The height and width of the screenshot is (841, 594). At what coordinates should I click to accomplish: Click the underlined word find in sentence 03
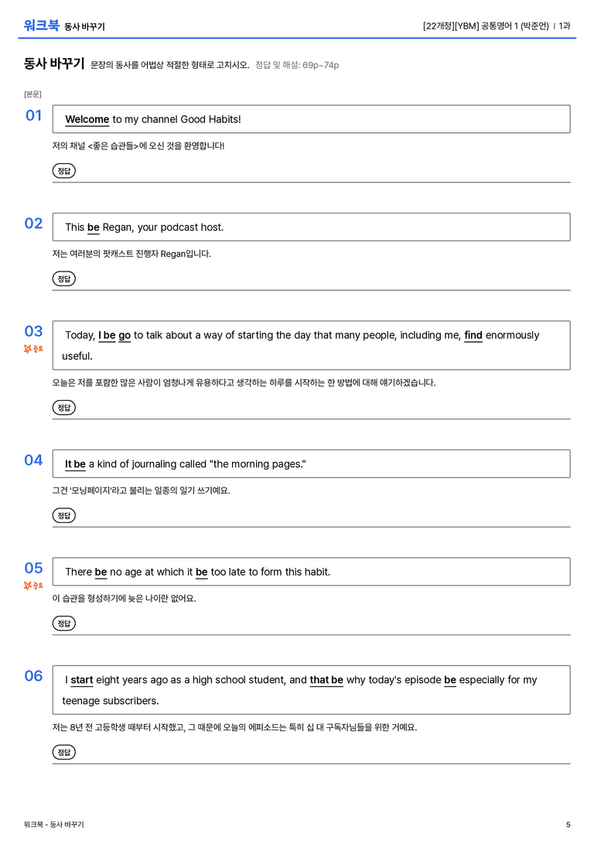[473, 335]
